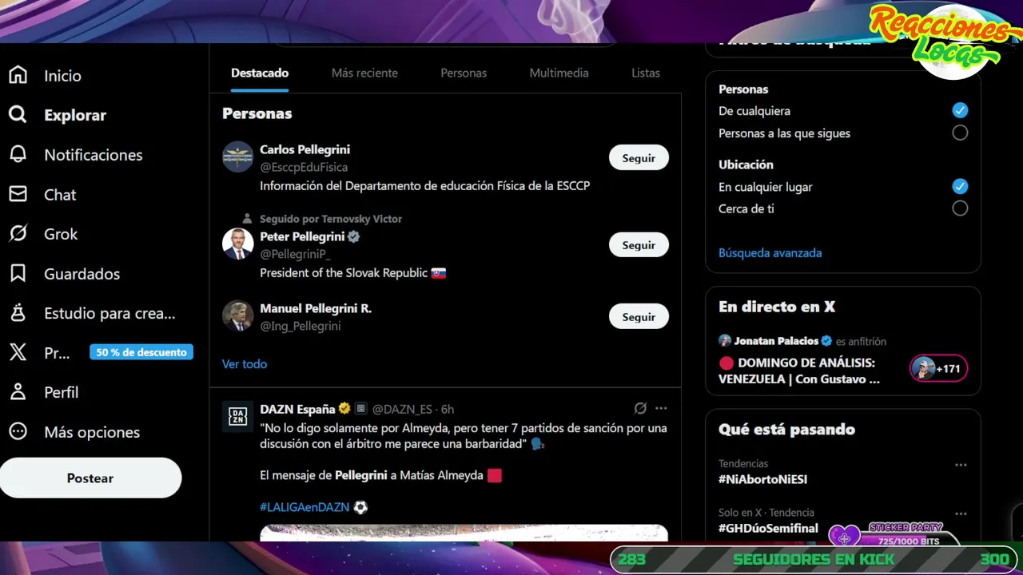Open the 'Búsqueda avanzada' link
The image size is (1023, 575).
770,252
